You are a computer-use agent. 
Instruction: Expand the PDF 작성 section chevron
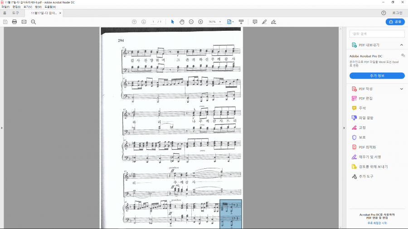402,89
